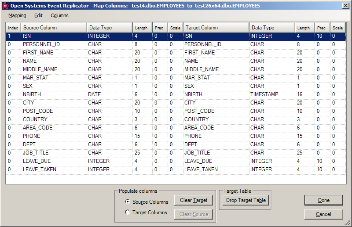This screenshot has width=352, height=227.
Task: Select source column CITY
Action: click(28, 102)
